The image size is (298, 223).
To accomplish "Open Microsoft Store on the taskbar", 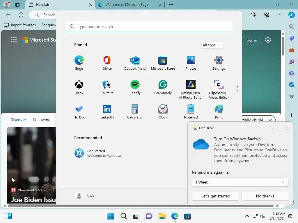I will click(187, 216).
